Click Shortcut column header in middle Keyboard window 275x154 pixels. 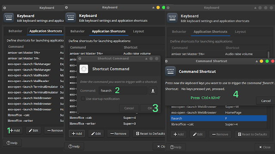point(144,47)
